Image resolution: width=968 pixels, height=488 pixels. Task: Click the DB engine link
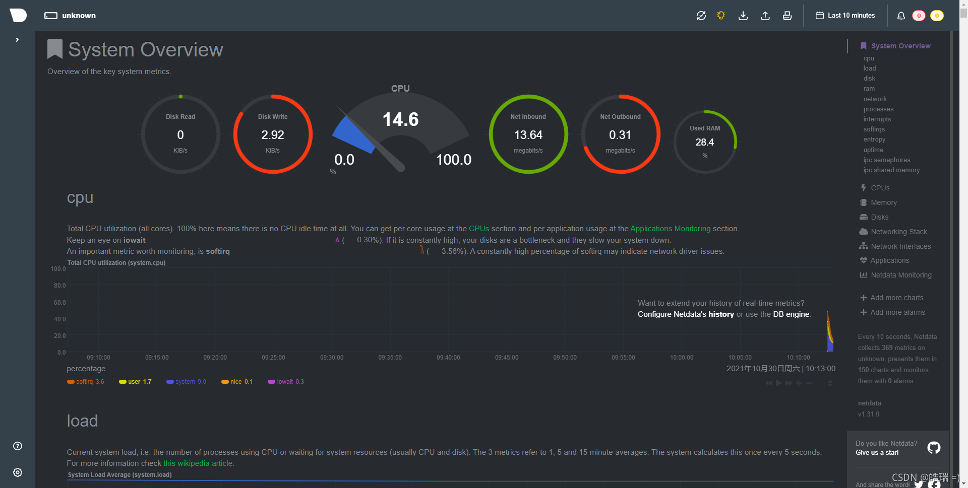click(791, 314)
